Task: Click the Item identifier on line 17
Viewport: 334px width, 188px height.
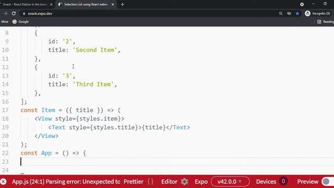Action: click(x=48, y=110)
